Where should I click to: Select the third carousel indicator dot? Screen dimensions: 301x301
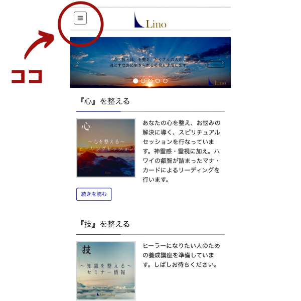tap(150, 81)
